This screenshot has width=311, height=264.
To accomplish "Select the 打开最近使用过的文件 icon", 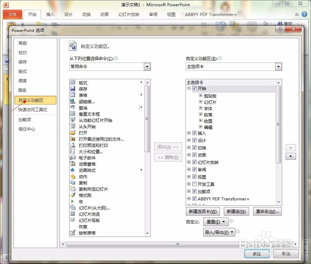I will [73, 139].
